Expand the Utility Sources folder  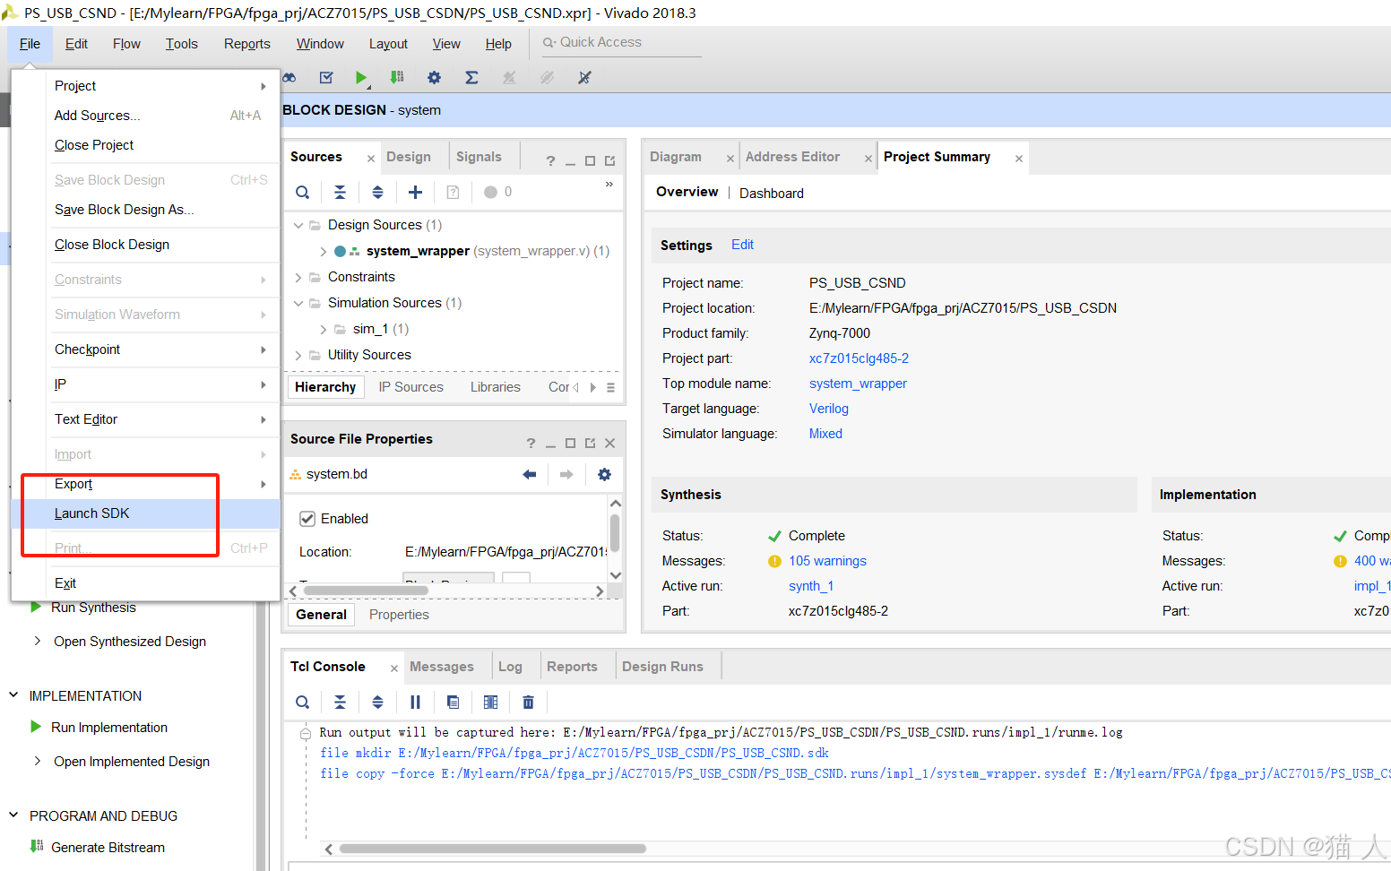point(298,356)
